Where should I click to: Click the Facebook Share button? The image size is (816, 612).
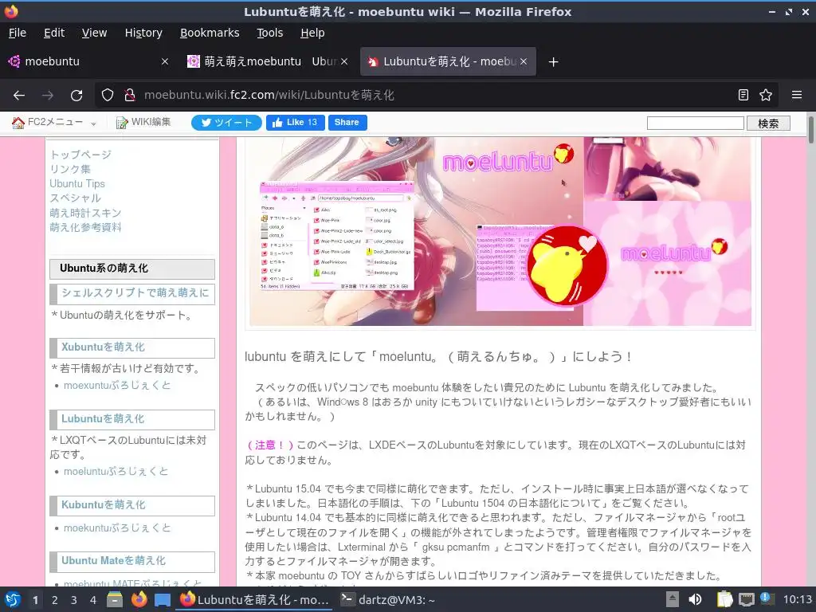pos(347,122)
